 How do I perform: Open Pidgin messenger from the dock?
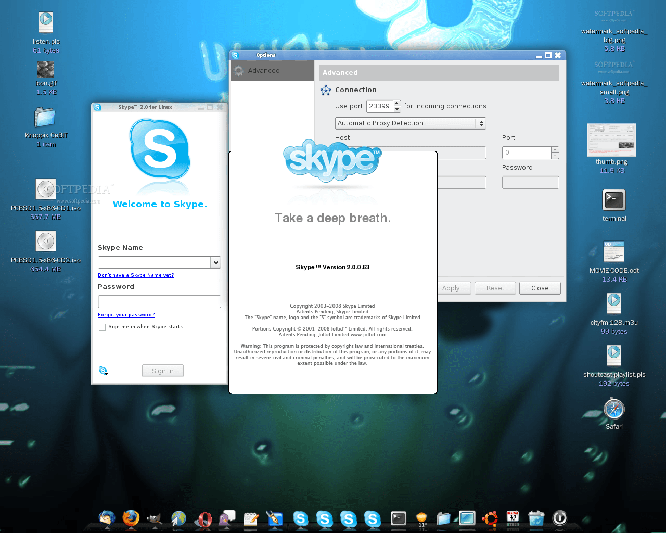pos(227,518)
